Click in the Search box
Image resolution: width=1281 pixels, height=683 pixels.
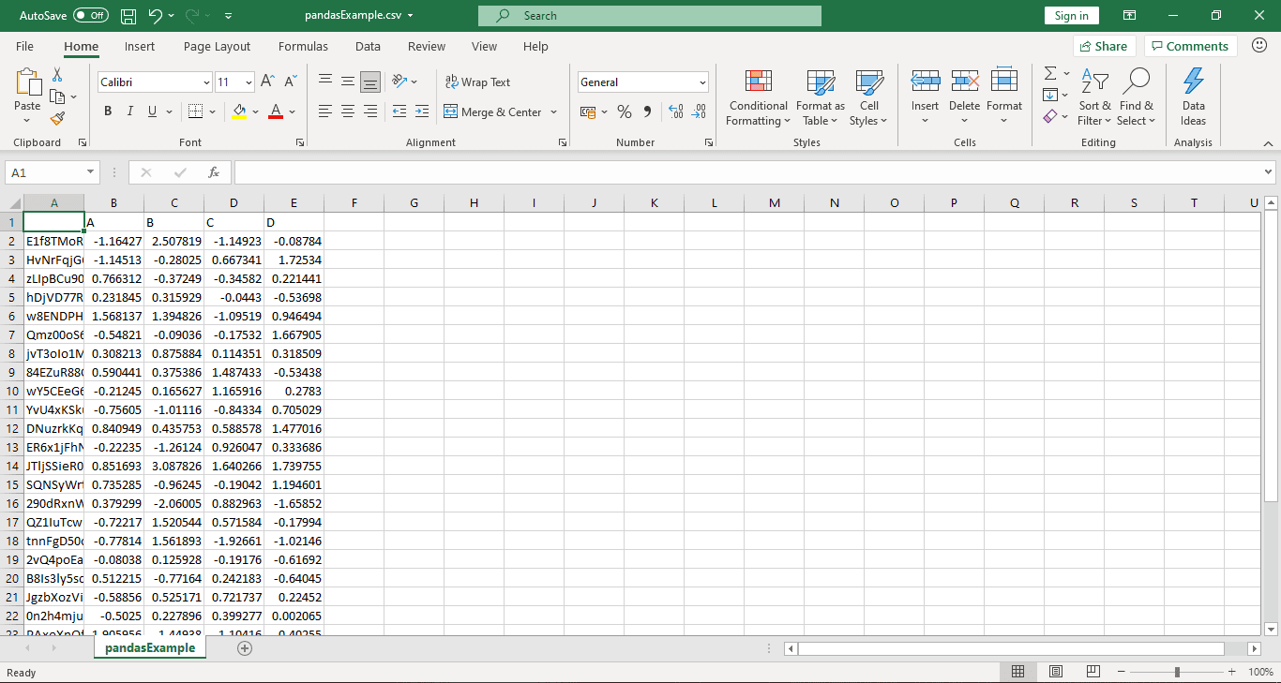649,16
